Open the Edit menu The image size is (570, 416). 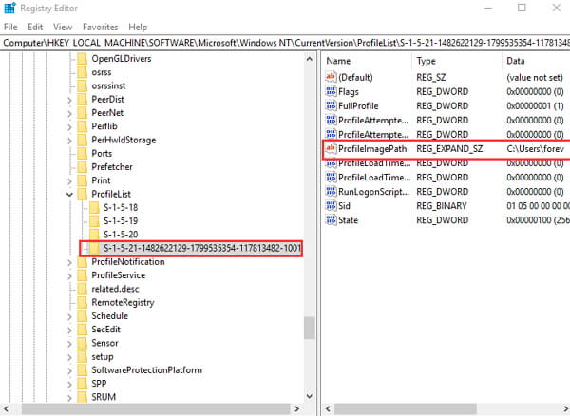point(36,27)
